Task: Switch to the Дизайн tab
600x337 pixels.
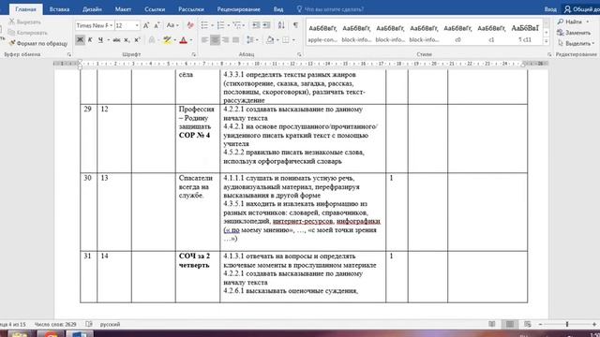Action: [x=92, y=9]
